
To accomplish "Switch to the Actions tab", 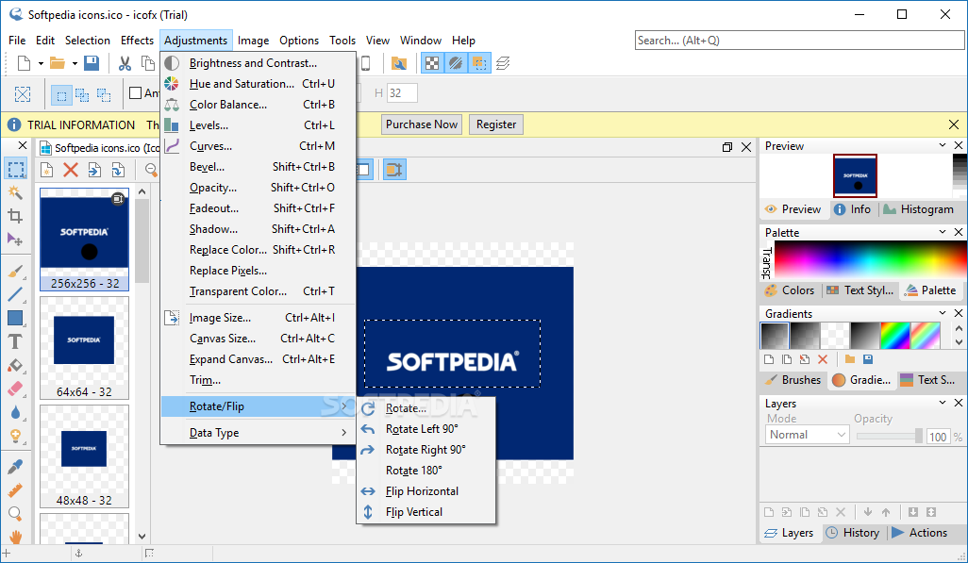I will [920, 533].
